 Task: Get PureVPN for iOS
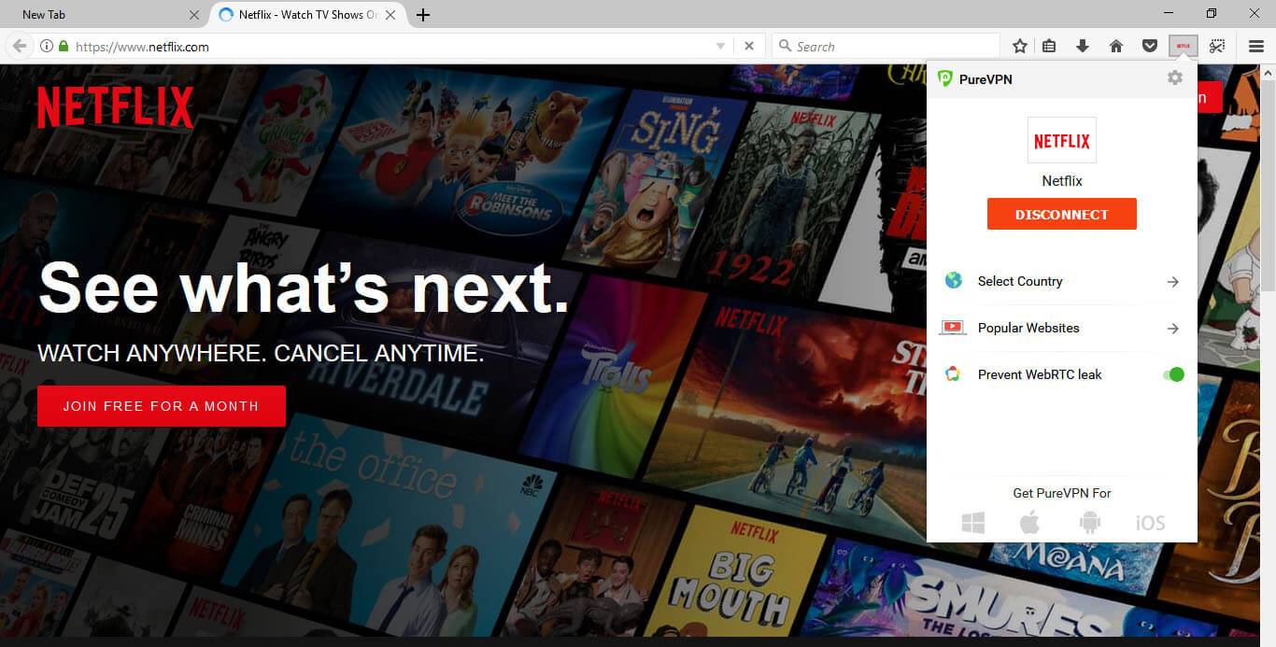[x=1150, y=523]
